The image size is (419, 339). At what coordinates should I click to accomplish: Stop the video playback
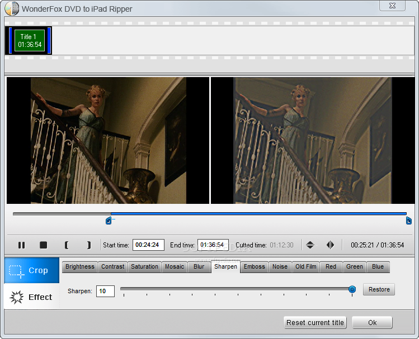(x=43, y=245)
